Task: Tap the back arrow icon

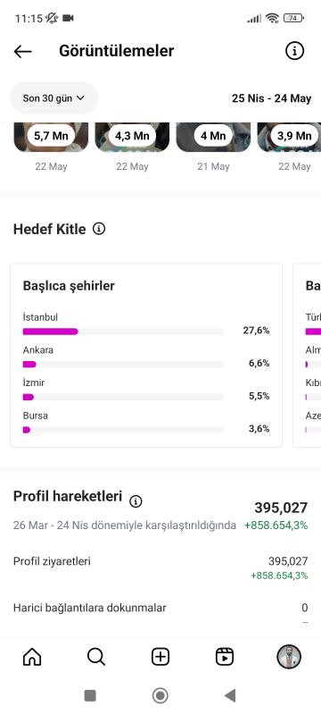Action: tap(22, 52)
